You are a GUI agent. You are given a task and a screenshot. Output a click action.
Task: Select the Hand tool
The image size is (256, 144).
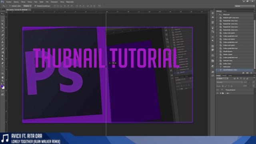coord(2,77)
